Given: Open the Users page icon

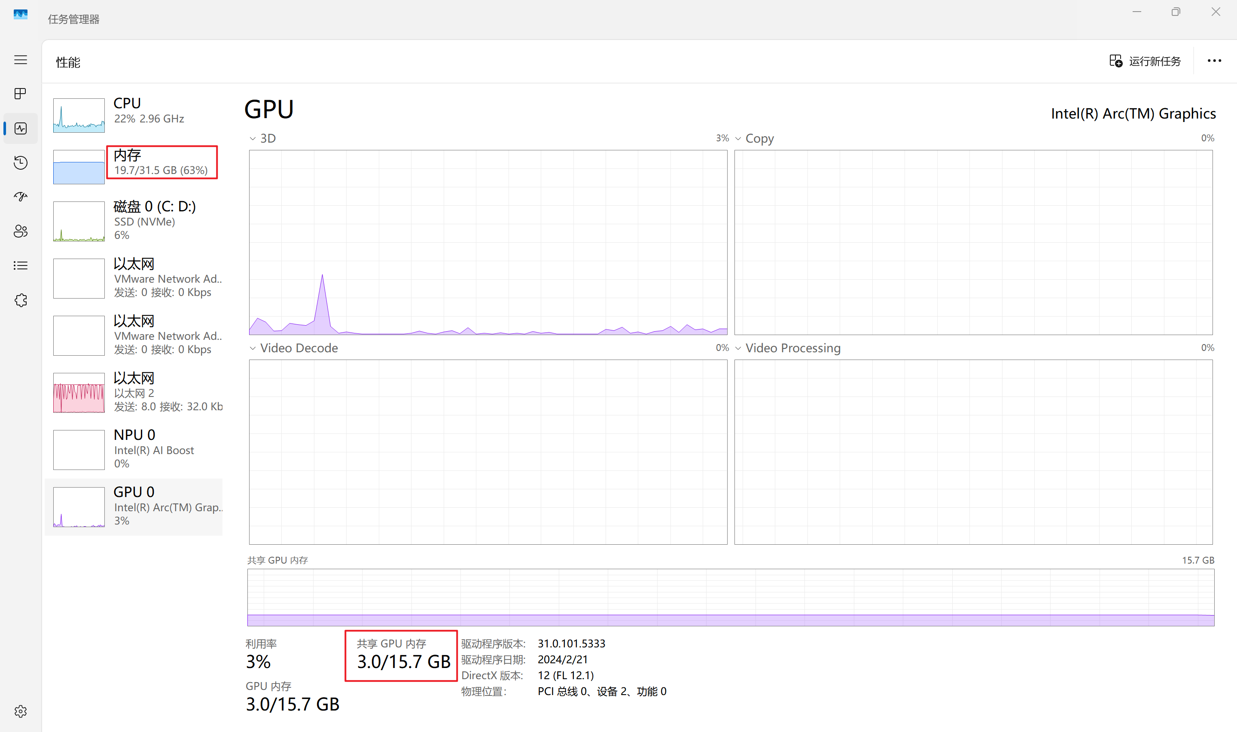Looking at the screenshot, I should click(x=20, y=232).
